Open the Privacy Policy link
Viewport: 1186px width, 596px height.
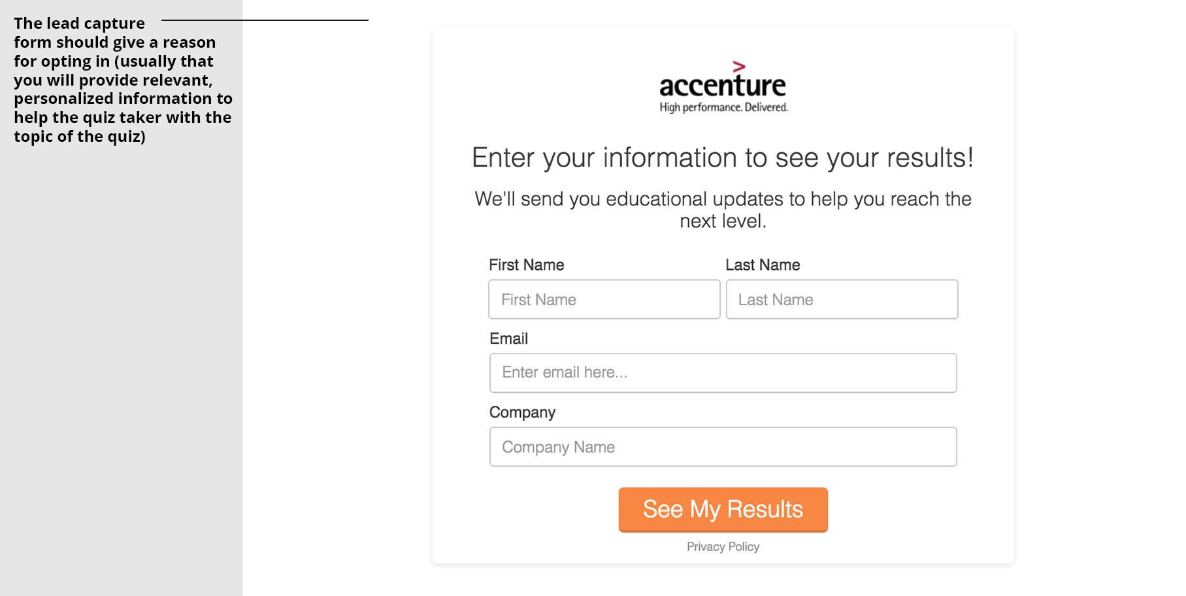723,547
